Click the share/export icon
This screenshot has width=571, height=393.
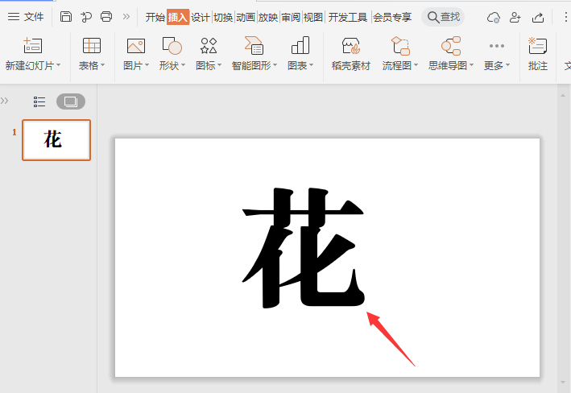pyautogui.click(x=538, y=17)
